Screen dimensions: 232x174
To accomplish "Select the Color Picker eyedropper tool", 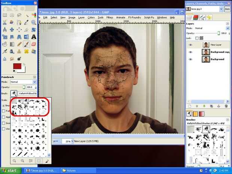I will 27,22.
